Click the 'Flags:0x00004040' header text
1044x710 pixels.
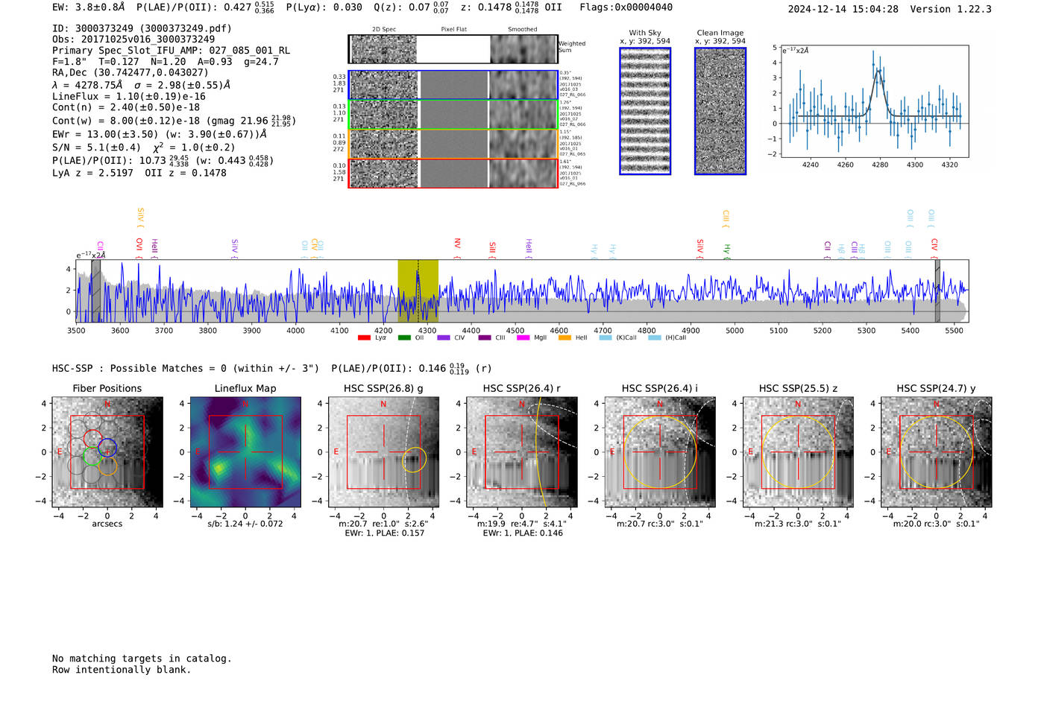[626, 7]
